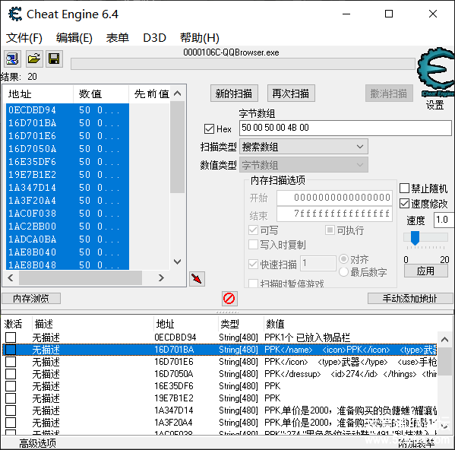Click the 新的扫描 button

tap(234, 93)
